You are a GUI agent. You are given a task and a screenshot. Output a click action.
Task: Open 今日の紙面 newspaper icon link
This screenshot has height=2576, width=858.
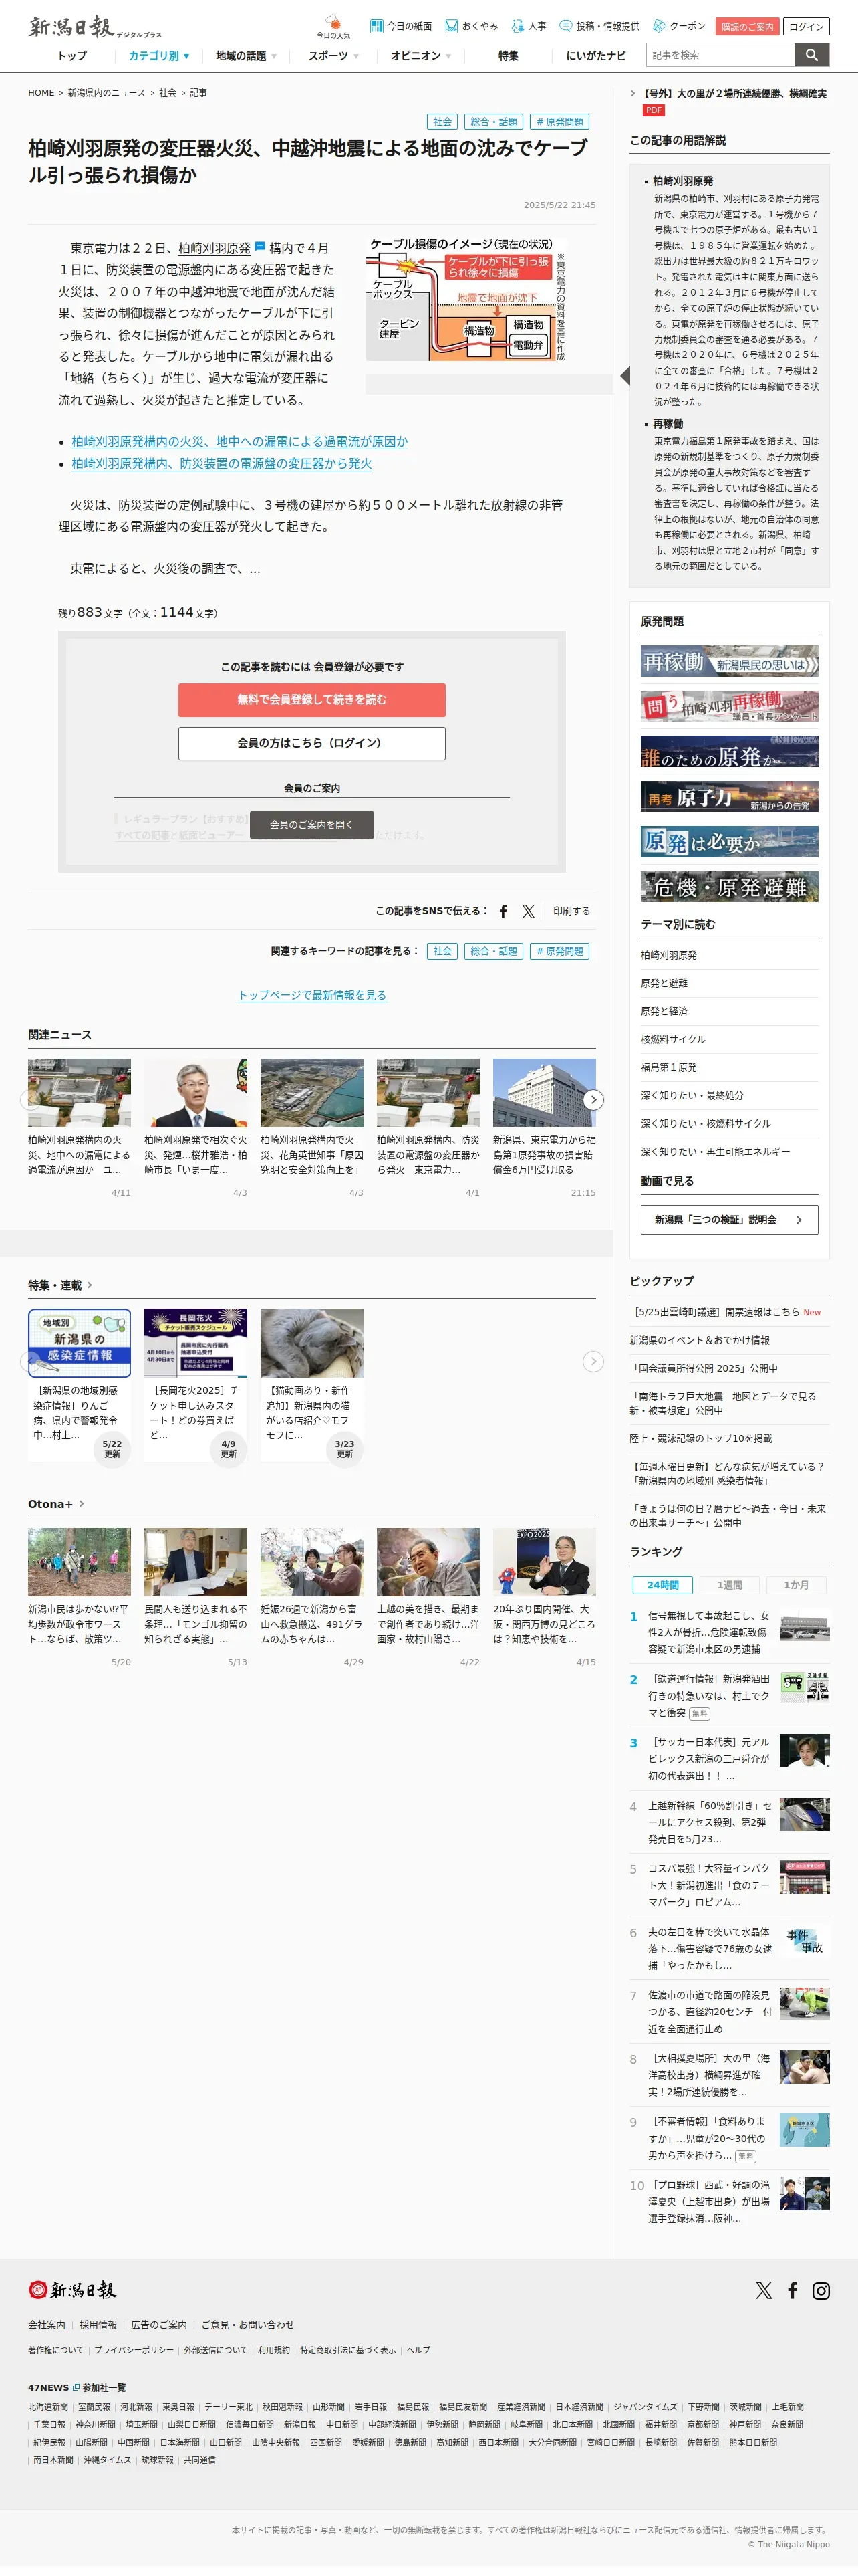[400, 26]
